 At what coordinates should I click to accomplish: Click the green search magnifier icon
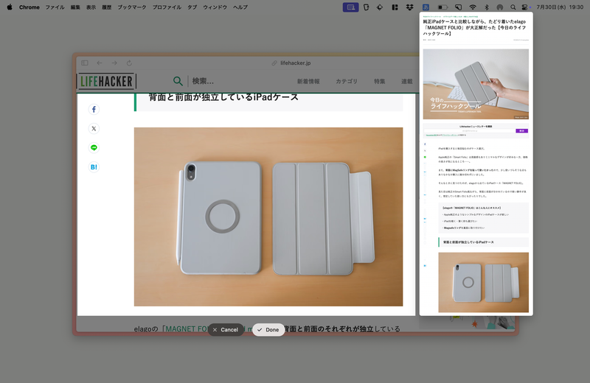tap(178, 81)
